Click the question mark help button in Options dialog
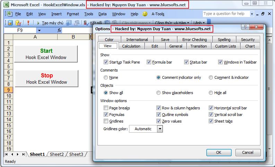The image size is (275, 167). pyautogui.click(x=245, y=27)
